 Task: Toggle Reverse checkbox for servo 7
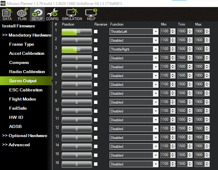pyautogui.click(x=96, y=84)
